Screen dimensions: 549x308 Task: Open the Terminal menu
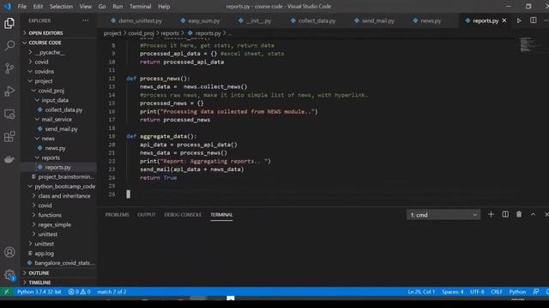click(x=140, y=6)
